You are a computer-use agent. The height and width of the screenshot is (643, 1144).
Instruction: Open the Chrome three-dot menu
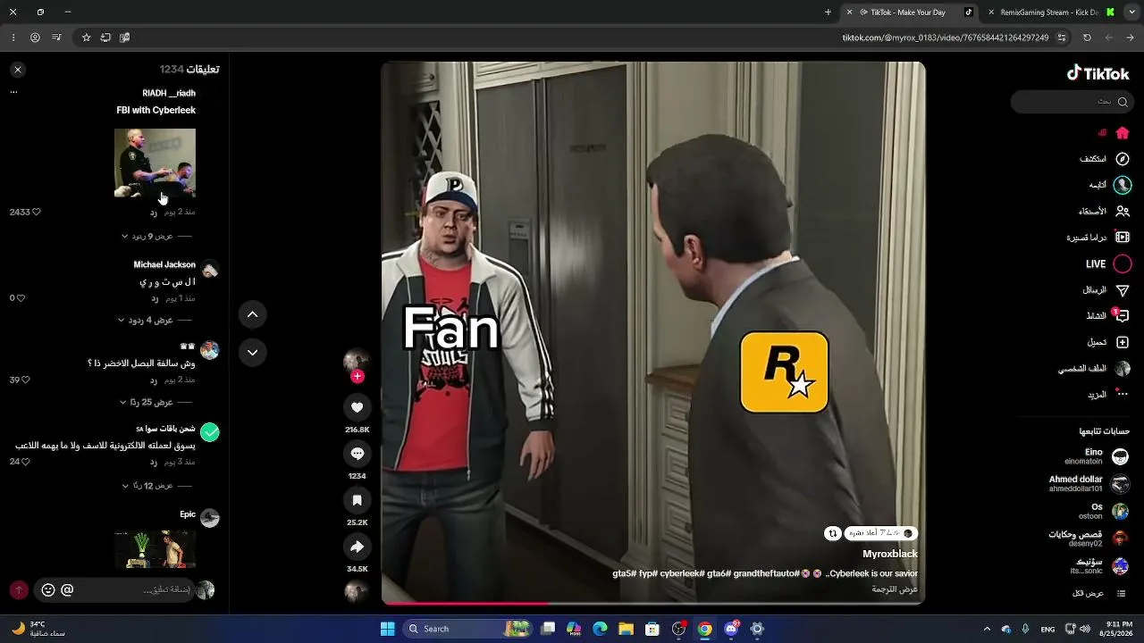pos(13,38)
